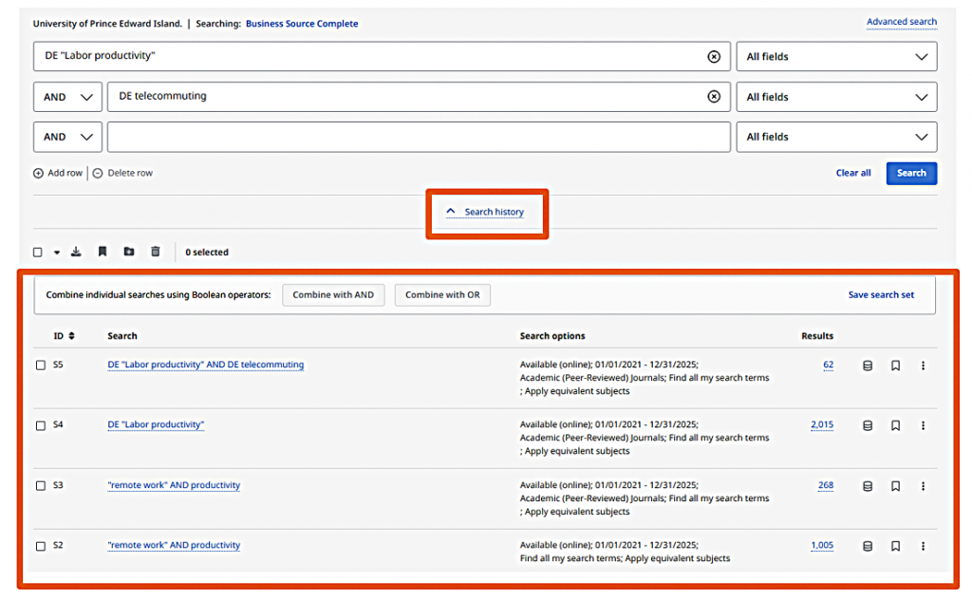Click the '0 selected' counter text

pyautogui.click(x=207, y=253)
